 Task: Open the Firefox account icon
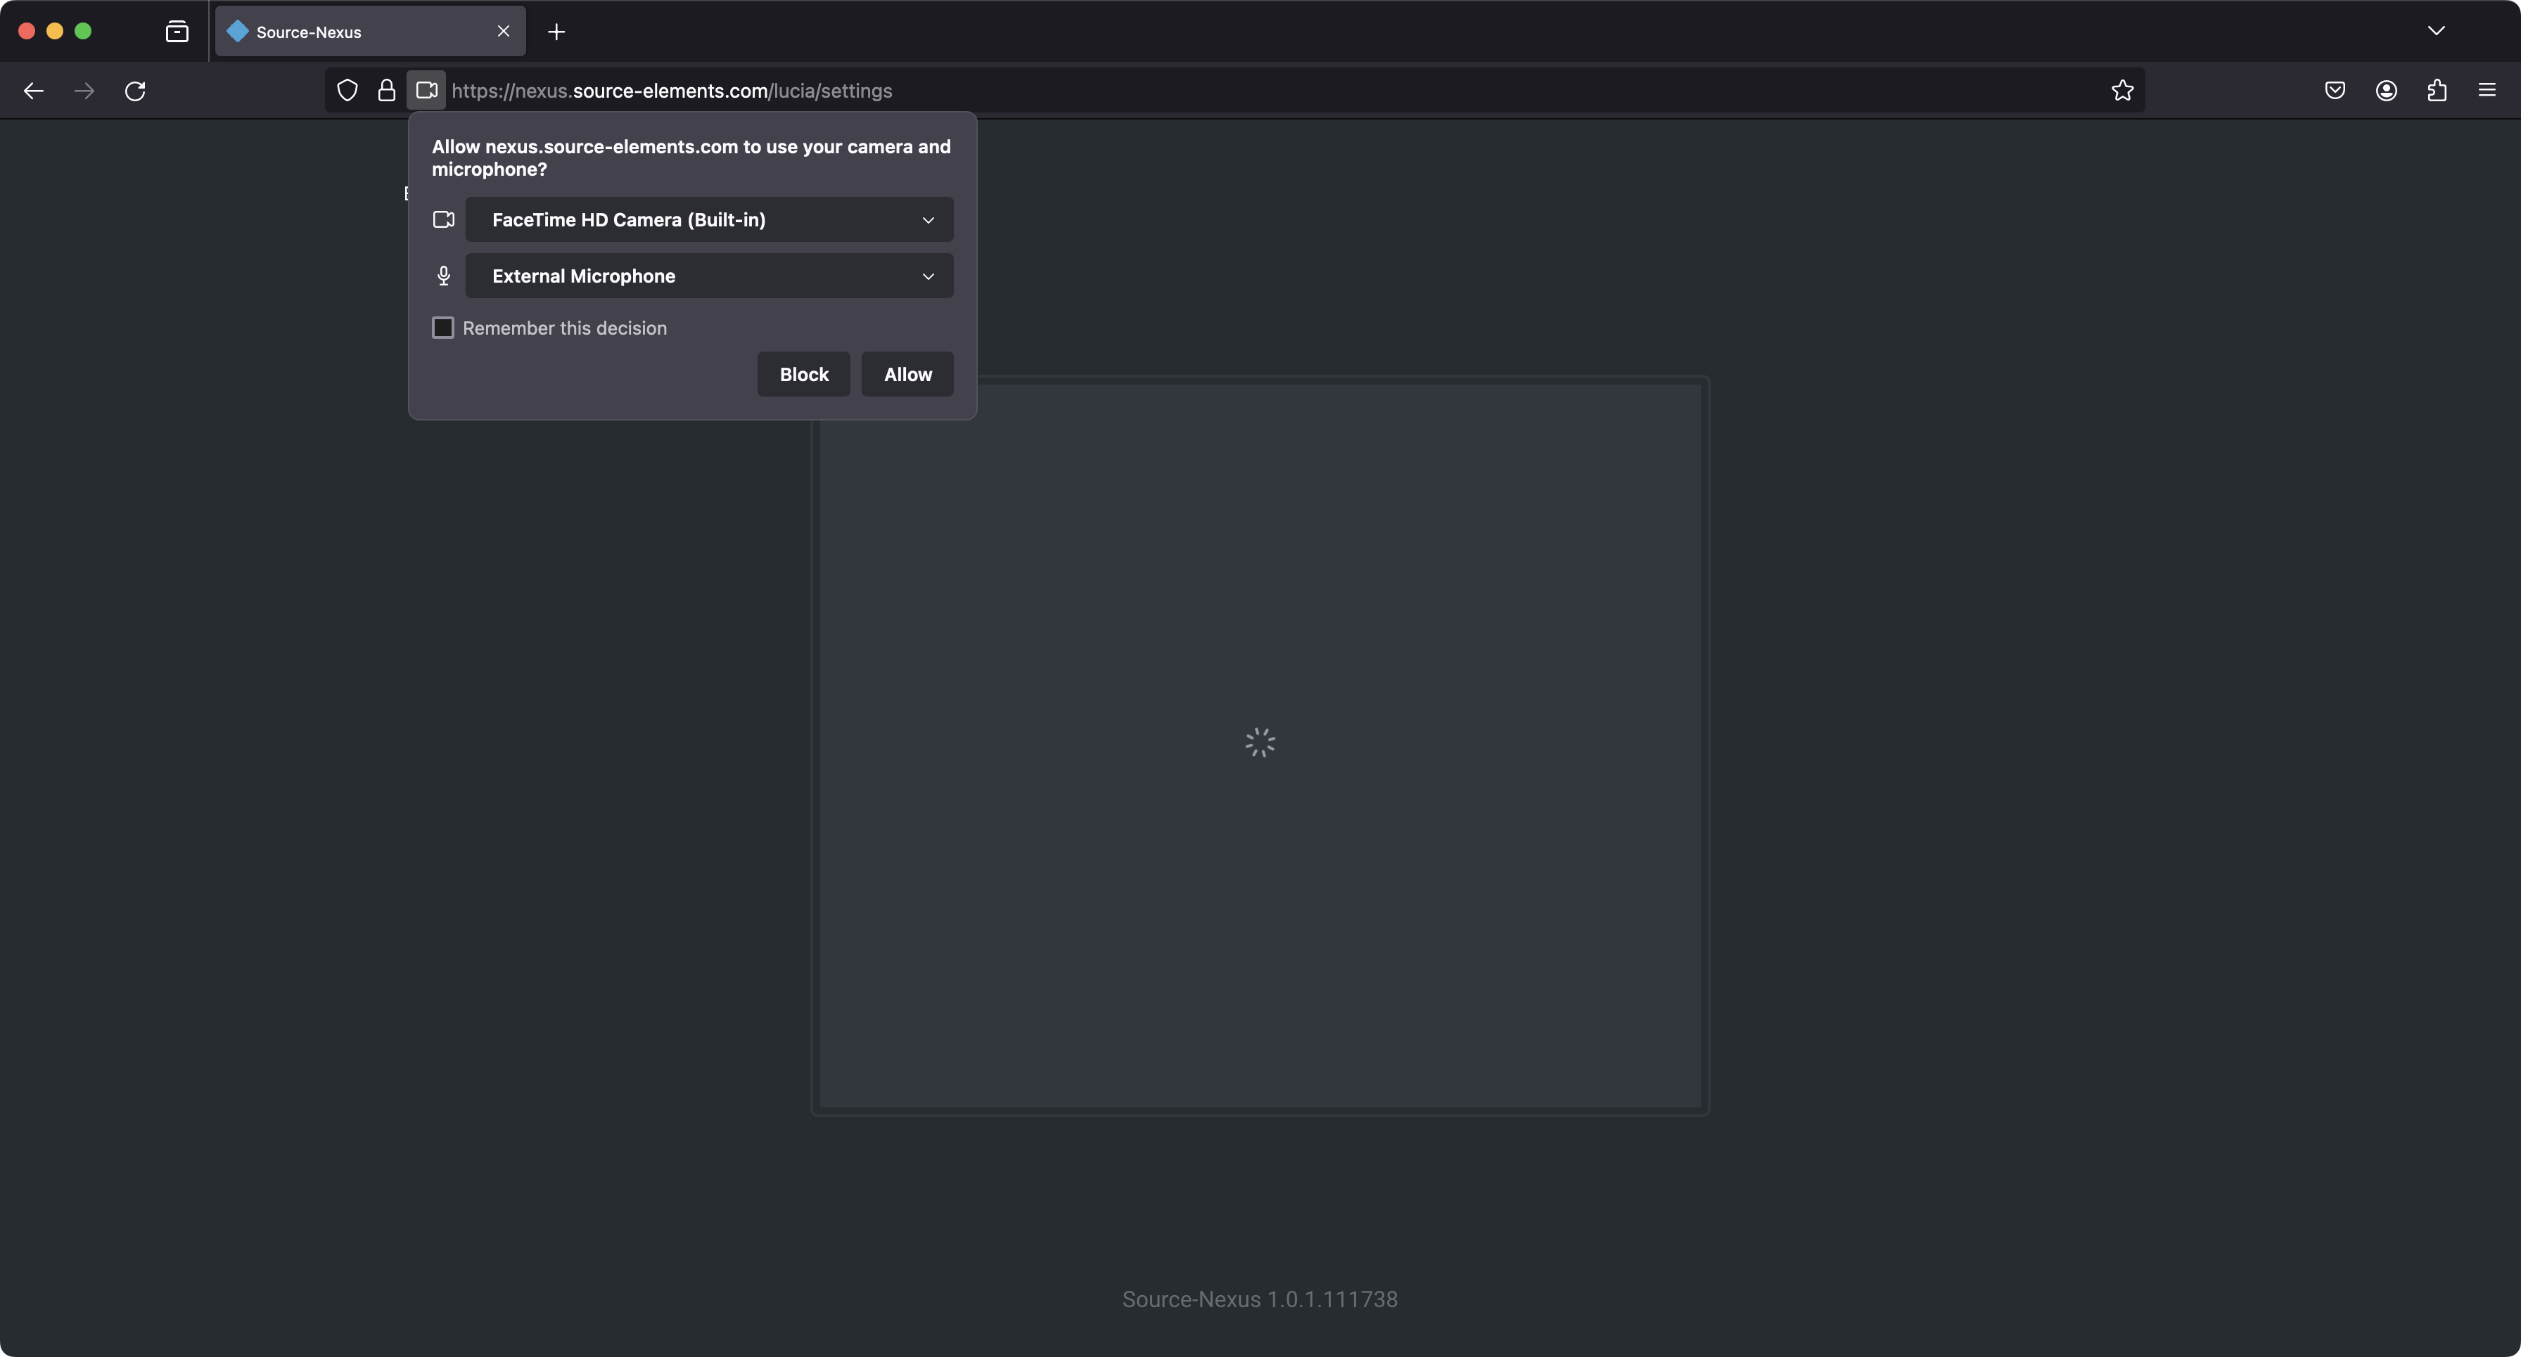point(2386,90)
